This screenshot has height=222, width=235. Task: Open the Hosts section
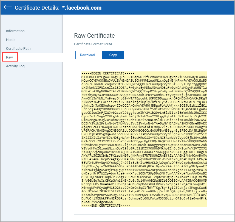pyautogui.click(x=11, y=40)
